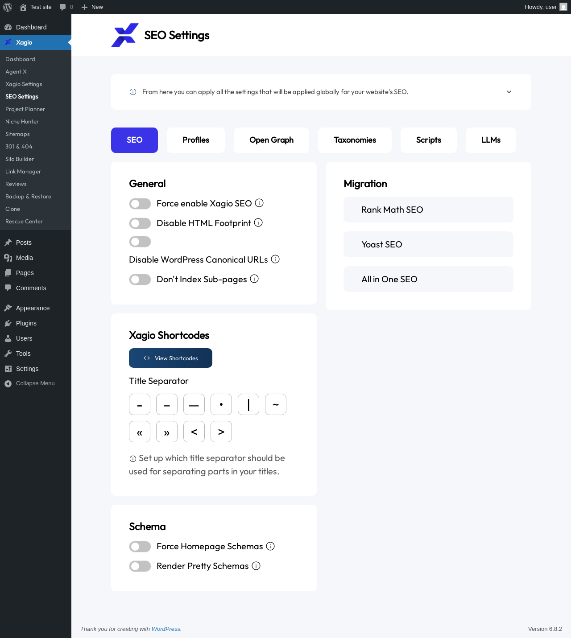Click the Xagio icon in sidebar menu
Screen dimensions: 571x638
coord(8,42)
